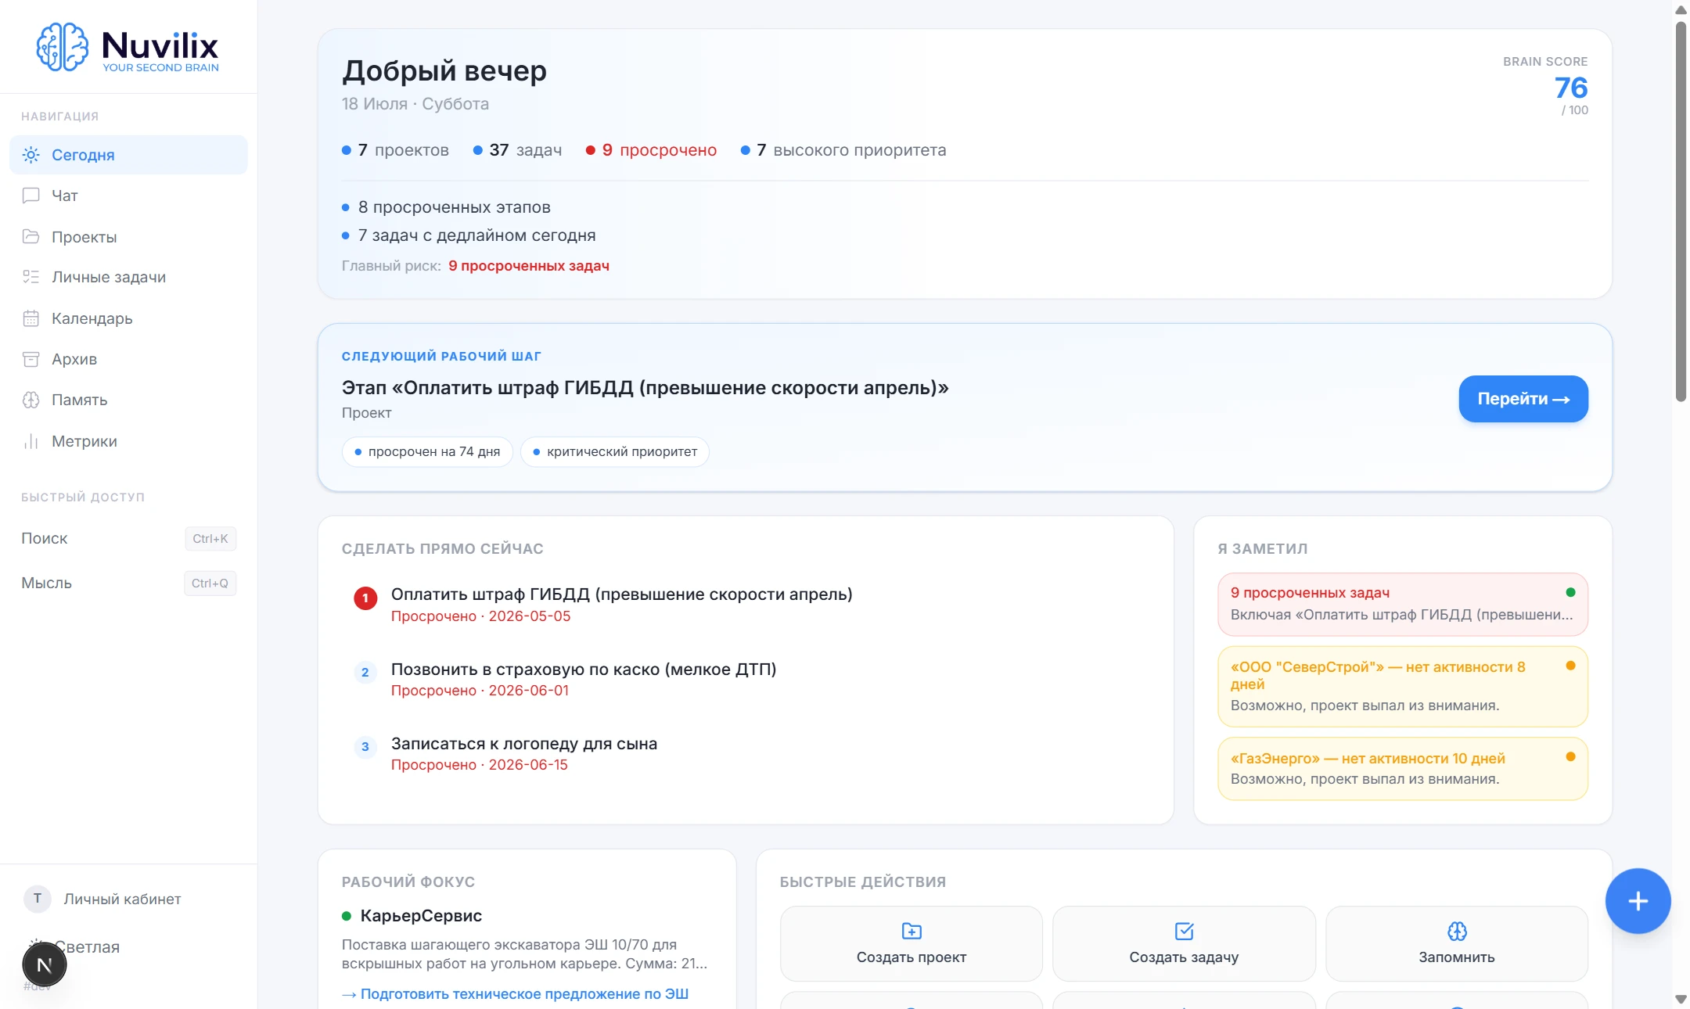Open the ООО СеверСтрой inactivity notice

[x=1402, y=686]
